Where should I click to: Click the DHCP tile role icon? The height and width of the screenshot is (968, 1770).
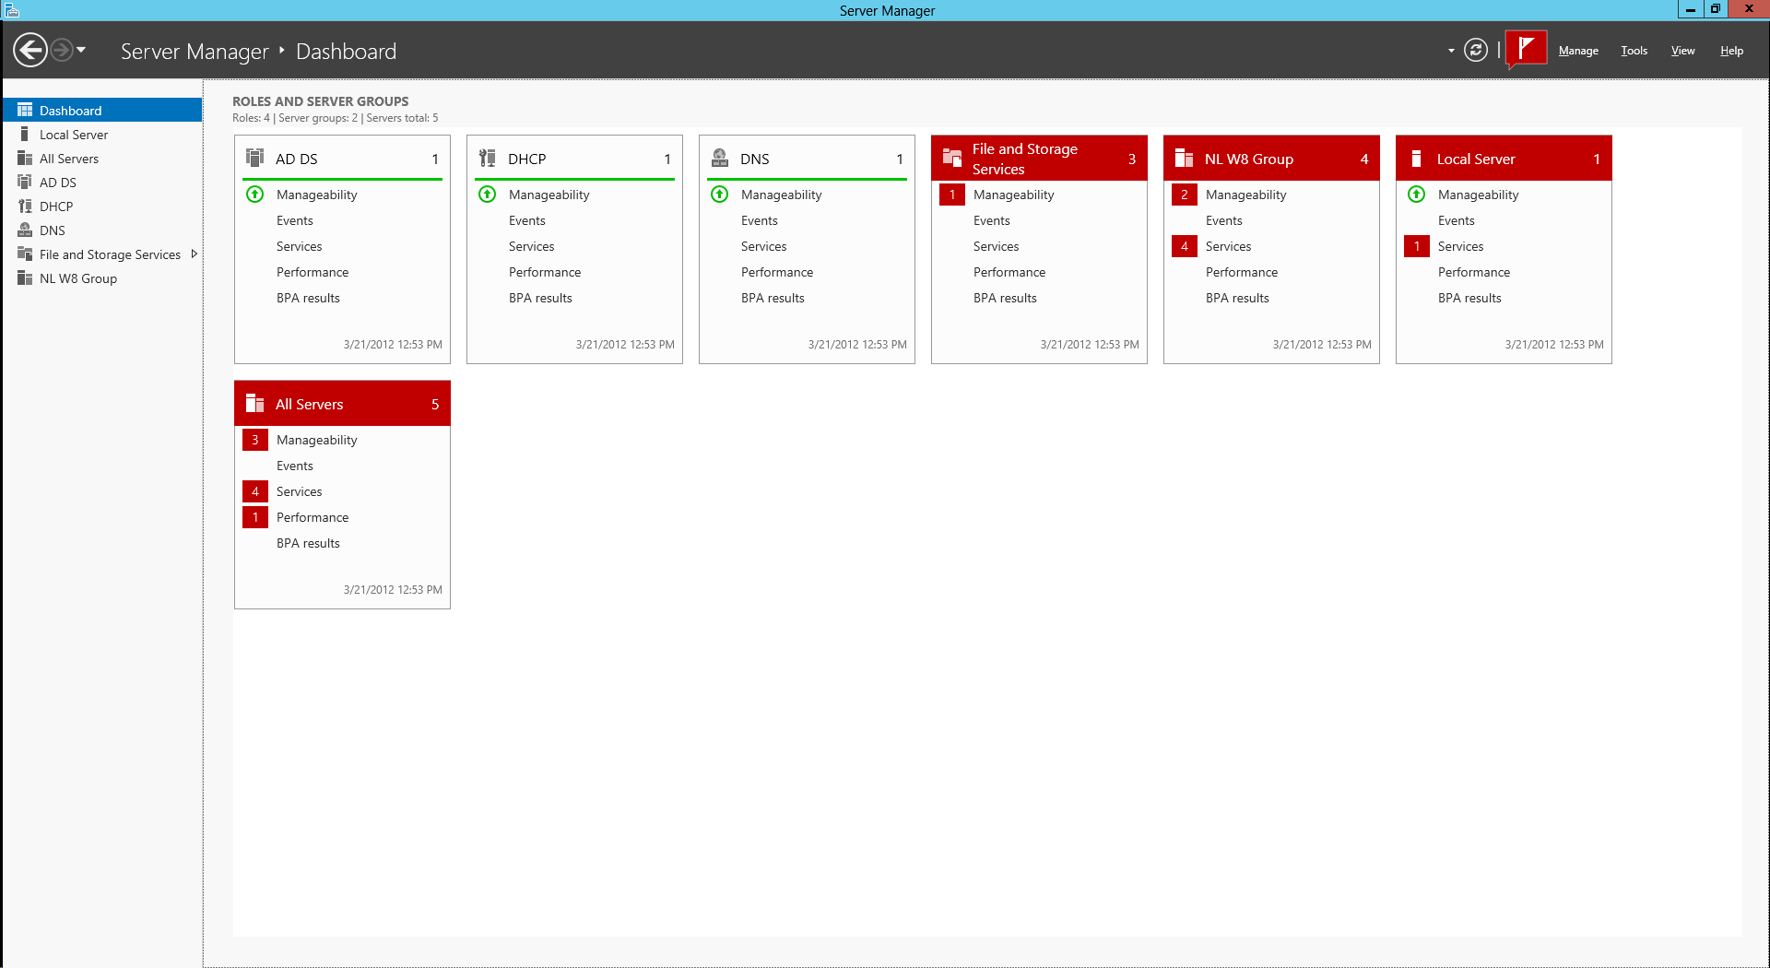488,158
